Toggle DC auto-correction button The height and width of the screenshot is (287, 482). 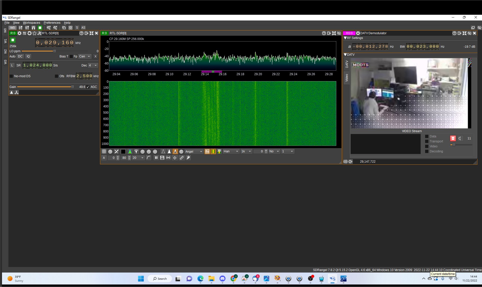pyautogui.click(x=20, y=56)
